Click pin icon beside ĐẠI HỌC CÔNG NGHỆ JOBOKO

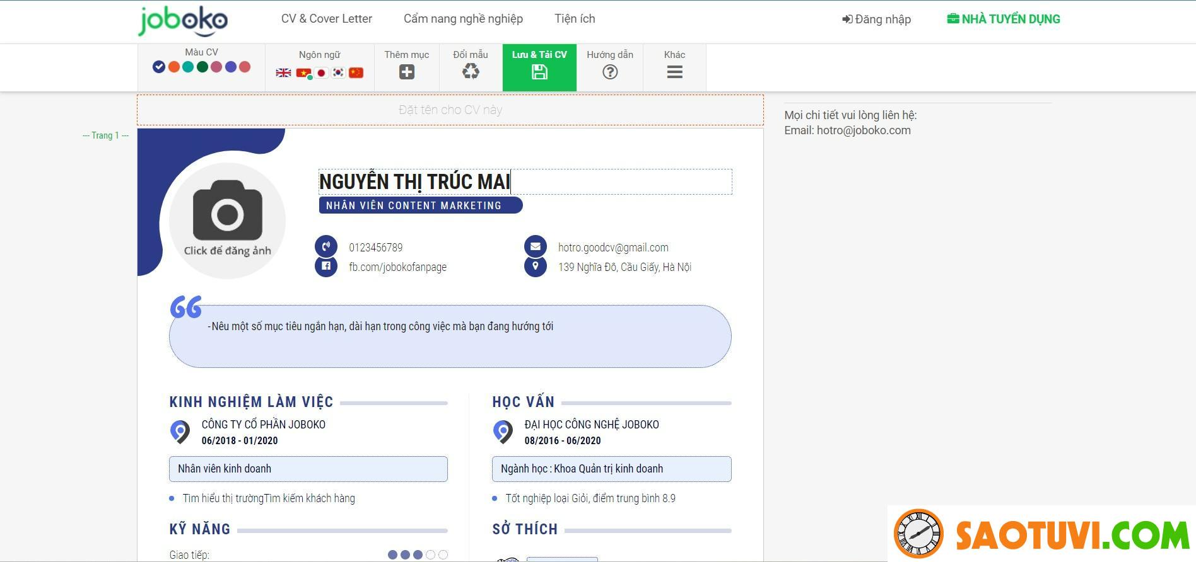(503, 432)
